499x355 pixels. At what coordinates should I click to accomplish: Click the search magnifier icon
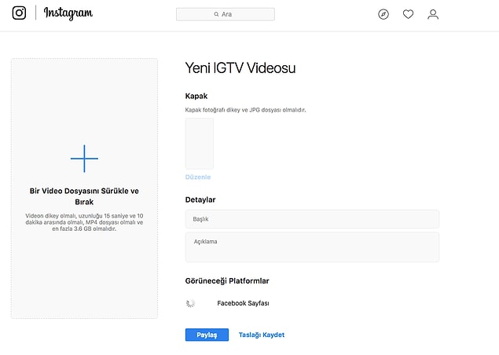pyautogui.click(x=216, y=14)
